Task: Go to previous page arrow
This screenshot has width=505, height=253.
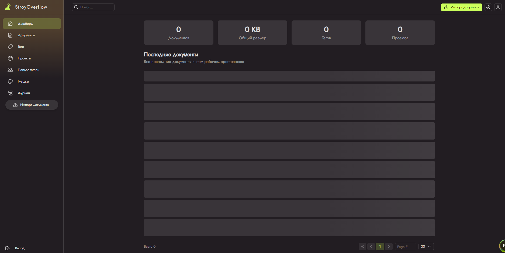Action: pos(371,247)
